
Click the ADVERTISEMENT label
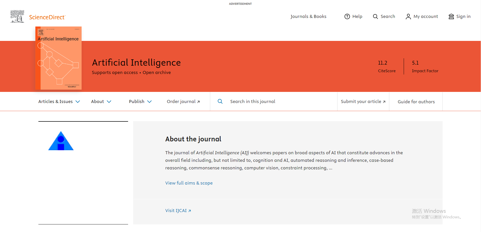pyautogui.click(x=240, y=4)
